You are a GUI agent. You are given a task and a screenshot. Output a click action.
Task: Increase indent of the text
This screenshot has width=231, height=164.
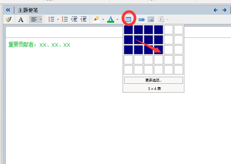[x=84, y=19]
